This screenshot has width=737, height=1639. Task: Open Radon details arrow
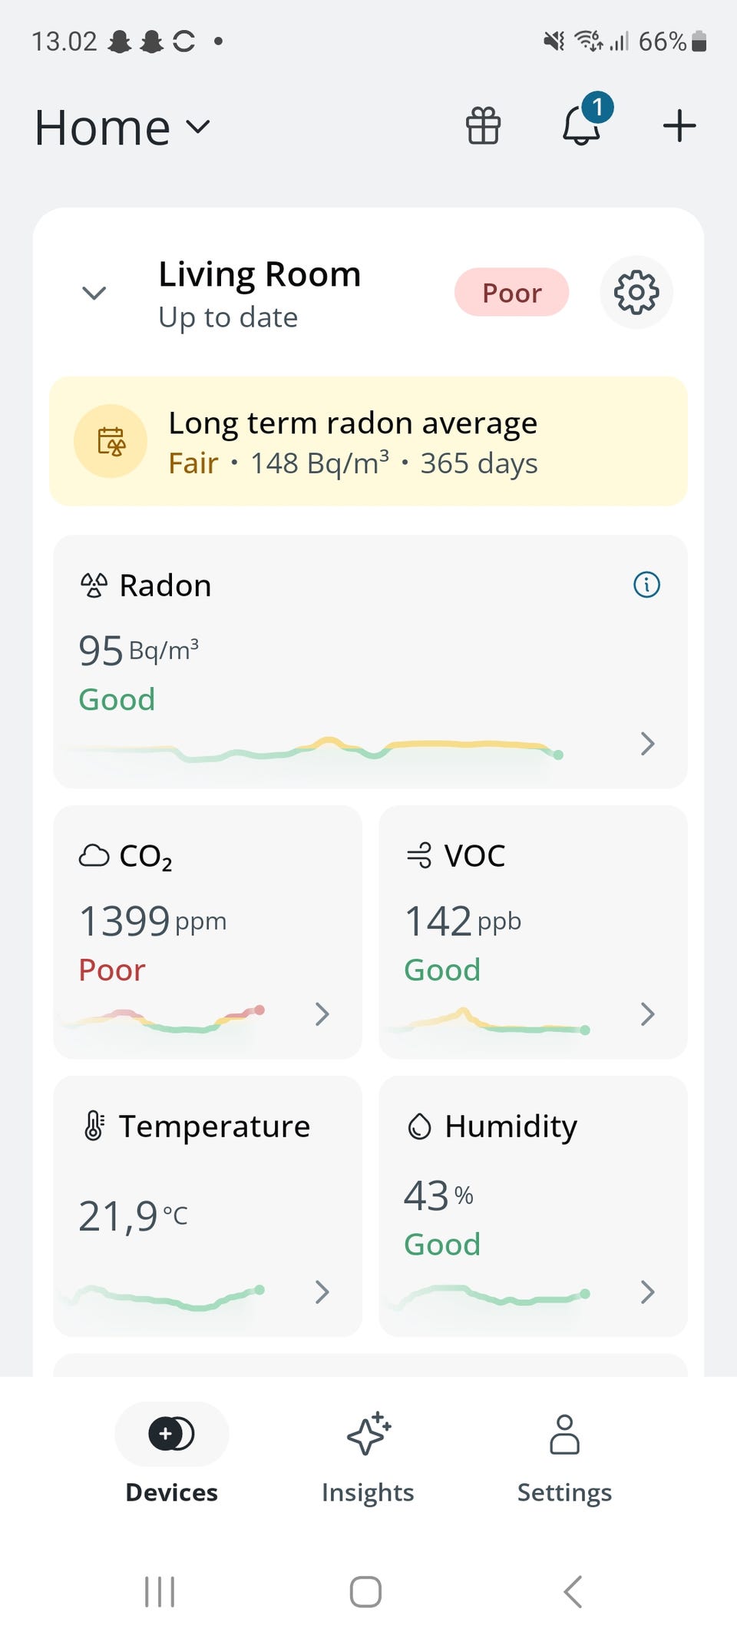pos(647,743)
